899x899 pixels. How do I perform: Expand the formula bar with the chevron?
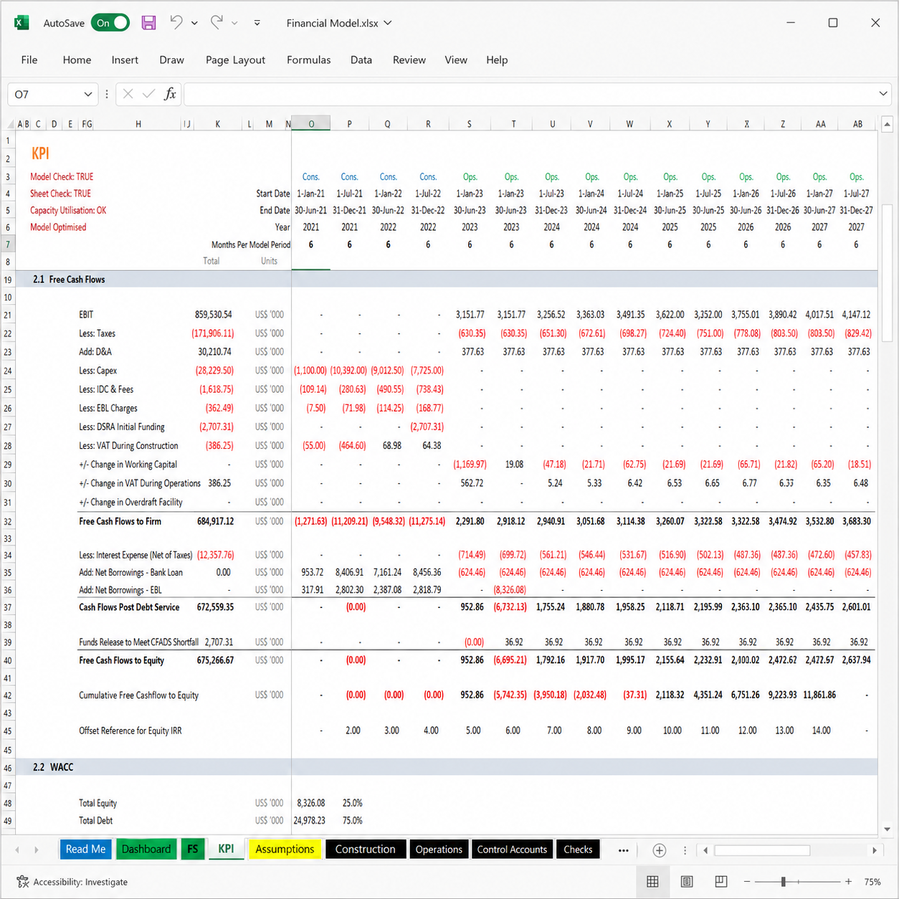click(883, 94)
